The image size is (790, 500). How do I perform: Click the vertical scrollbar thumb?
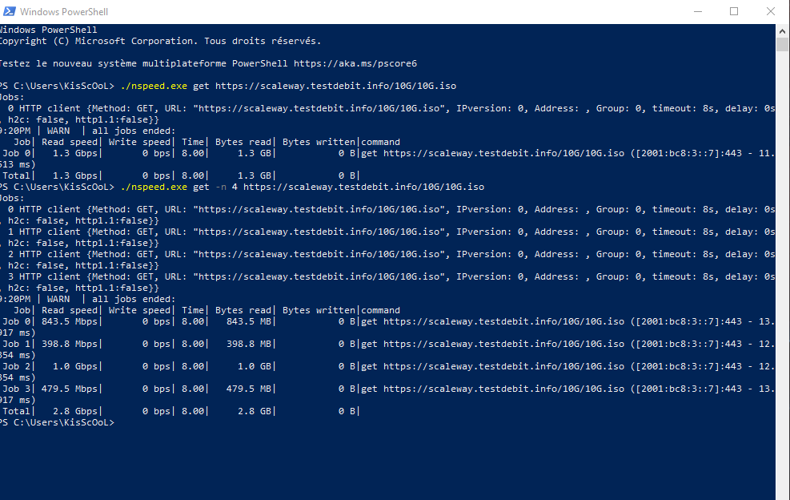coord(783,43)
